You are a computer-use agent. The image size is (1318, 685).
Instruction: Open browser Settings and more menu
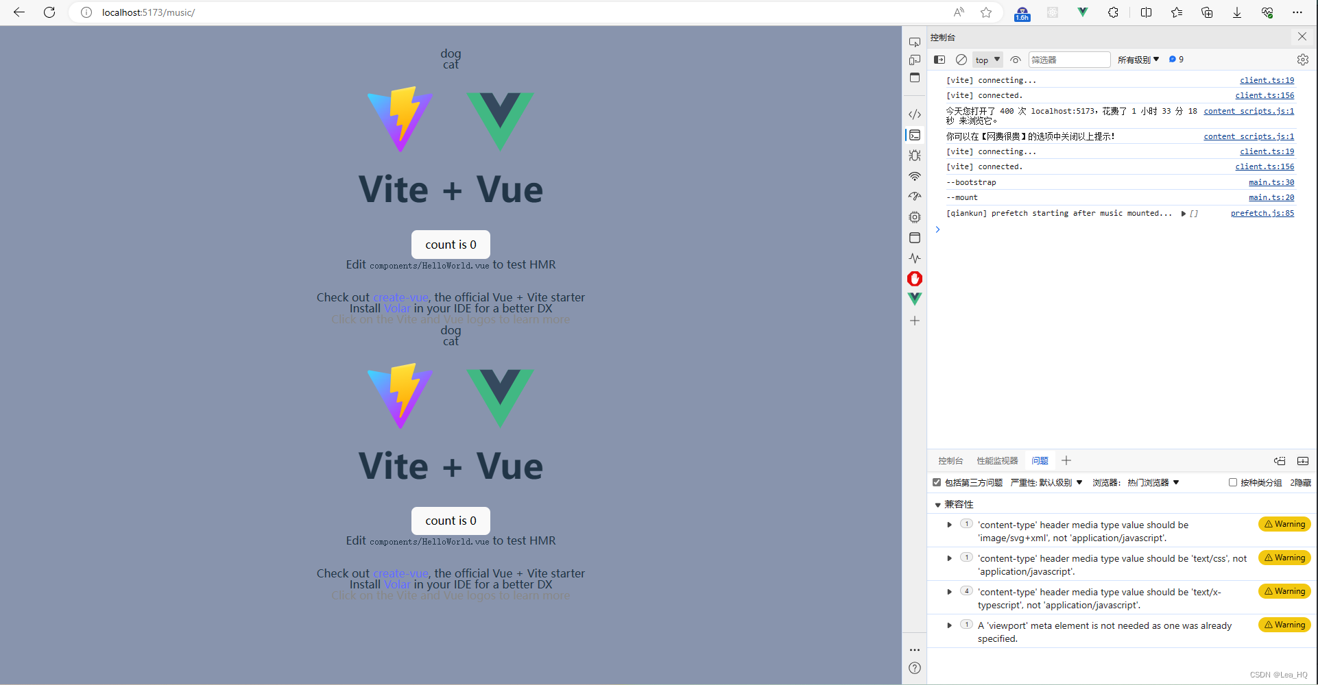(x=1297, y=12)
